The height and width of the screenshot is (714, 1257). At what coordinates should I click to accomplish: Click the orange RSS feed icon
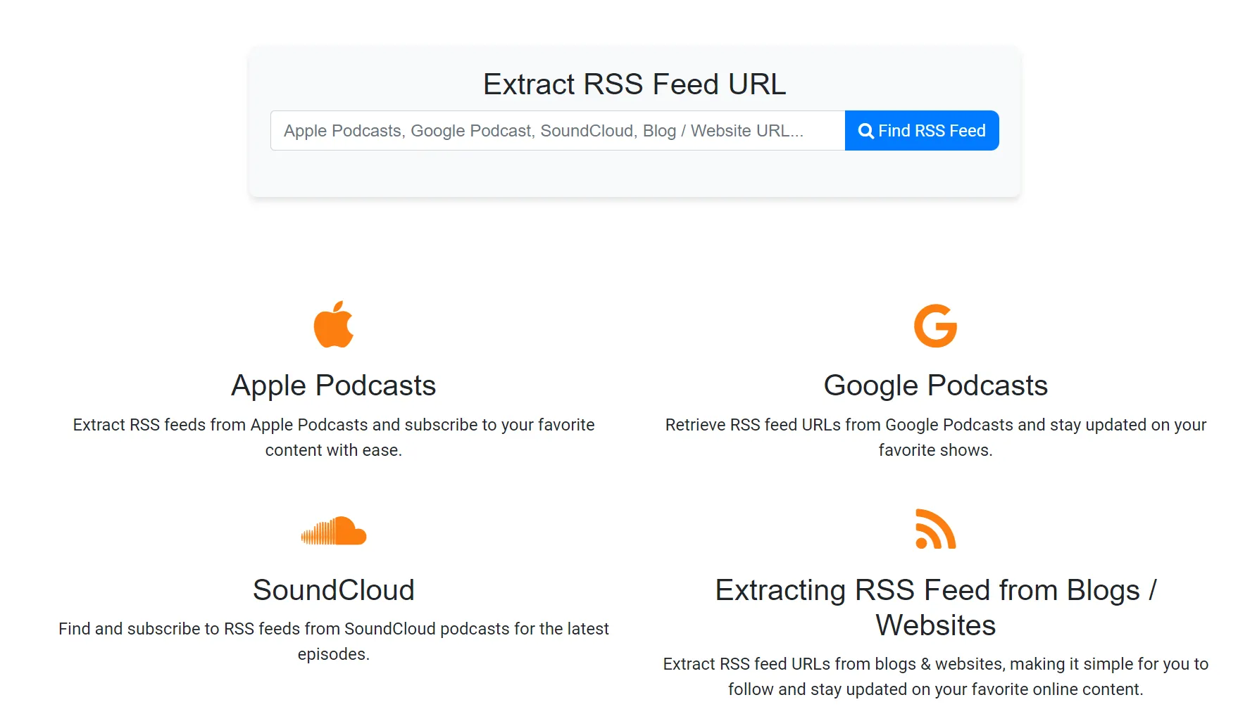[x=935, y=529]
